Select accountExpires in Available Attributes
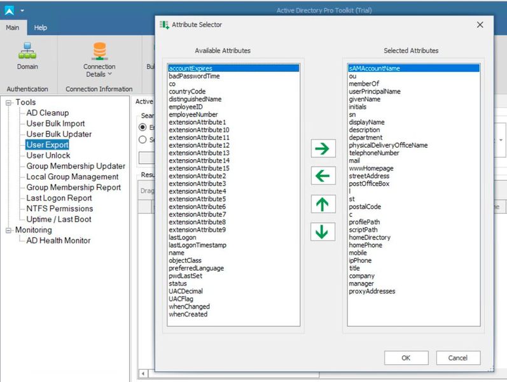The height and width of the screenshot is (382, 507). [233, 68]
